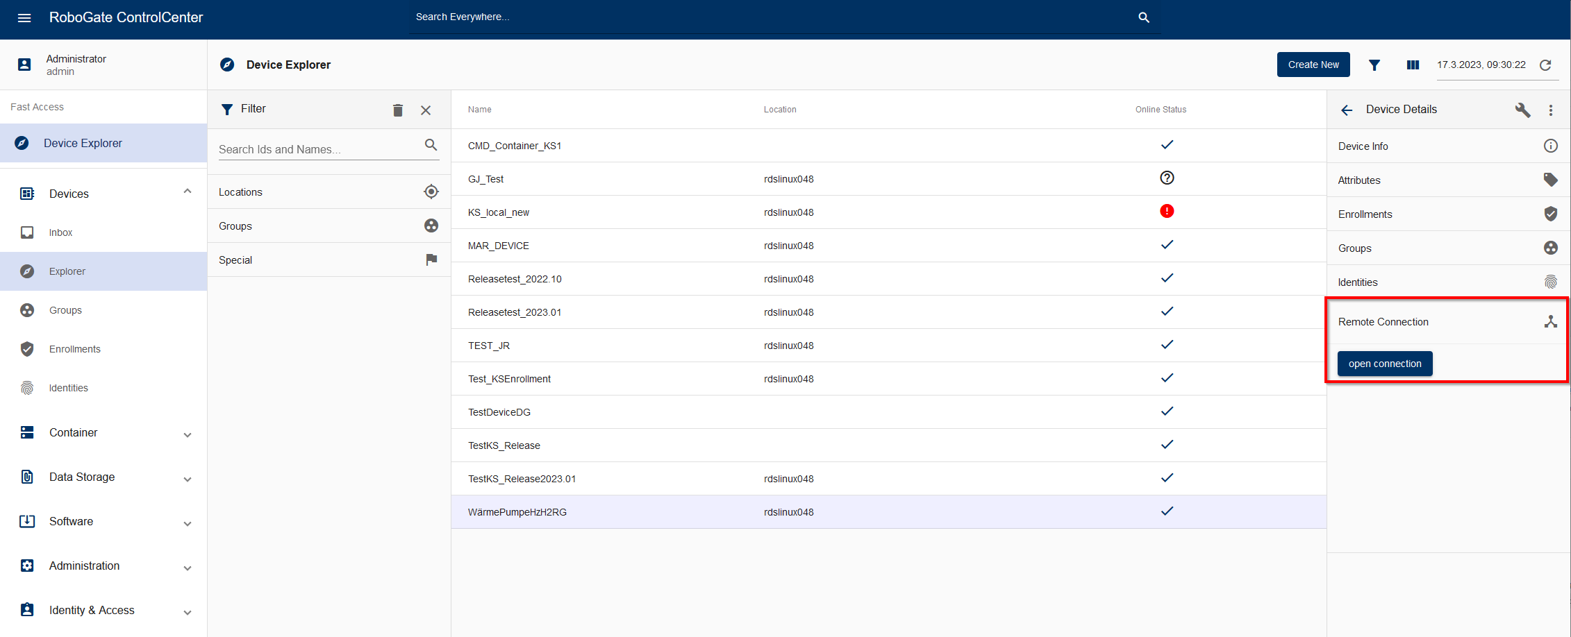This screenshot has height=637, width=1571.
Task: Click the Device Explorer compass icon in header
Action: pyautogui.click(x=227, y=65)
